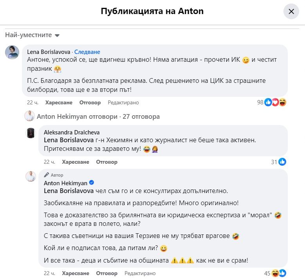Reply to Aleksandra Dralcheva's comment
Screen dimensions: 305x279
(107, 162)
